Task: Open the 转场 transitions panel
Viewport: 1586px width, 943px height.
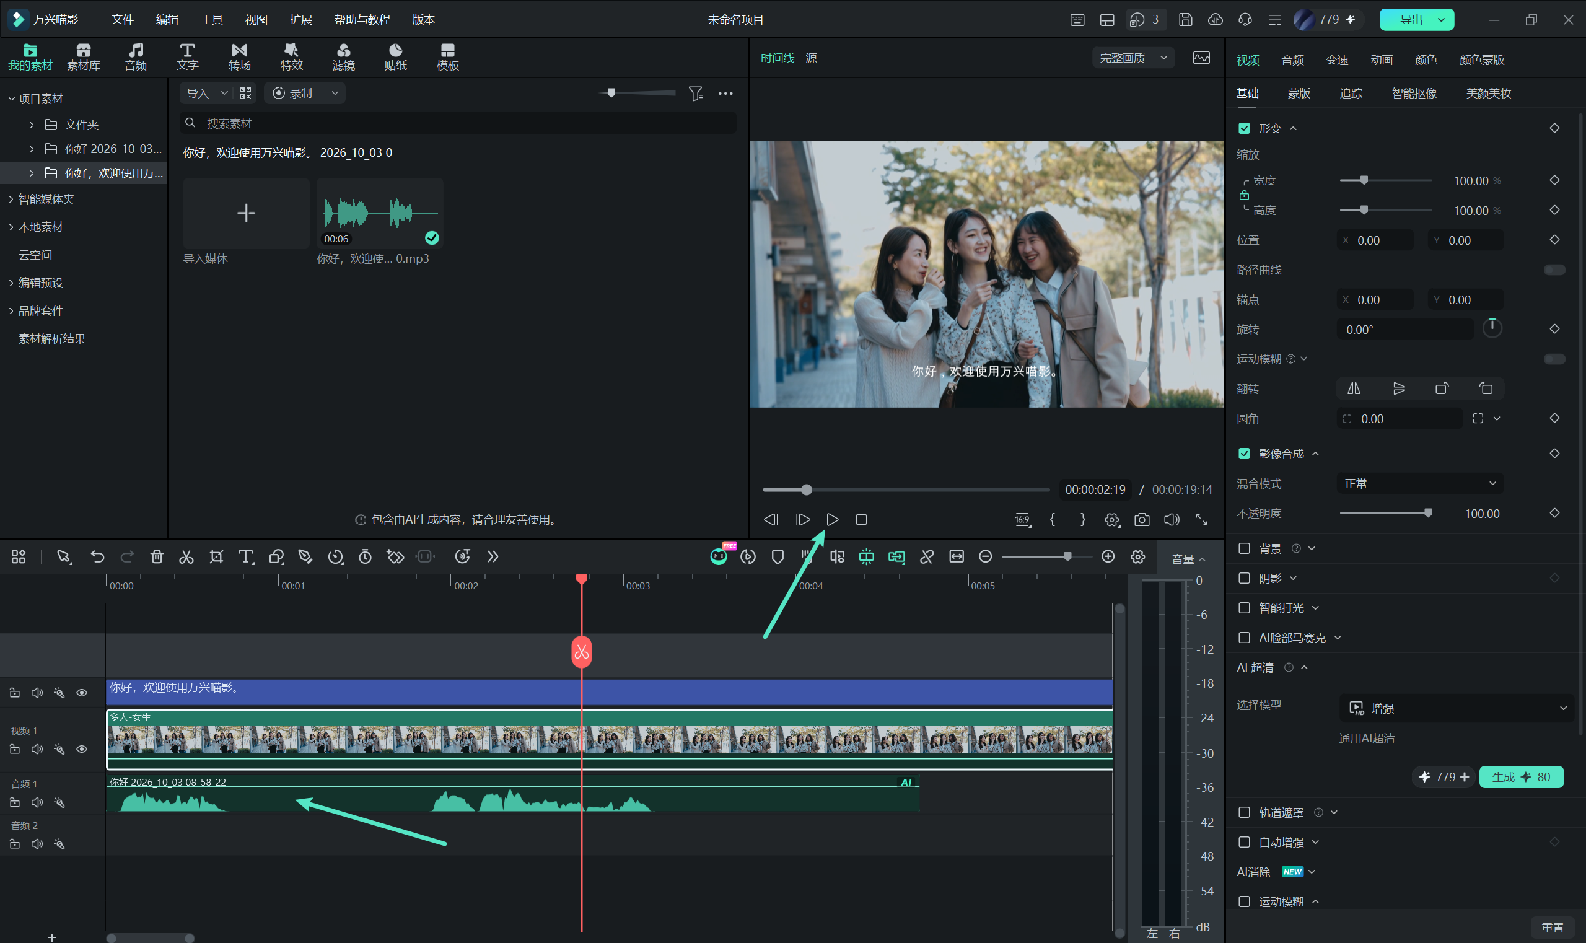Action: pyautogui.click(x=240, y=57)
